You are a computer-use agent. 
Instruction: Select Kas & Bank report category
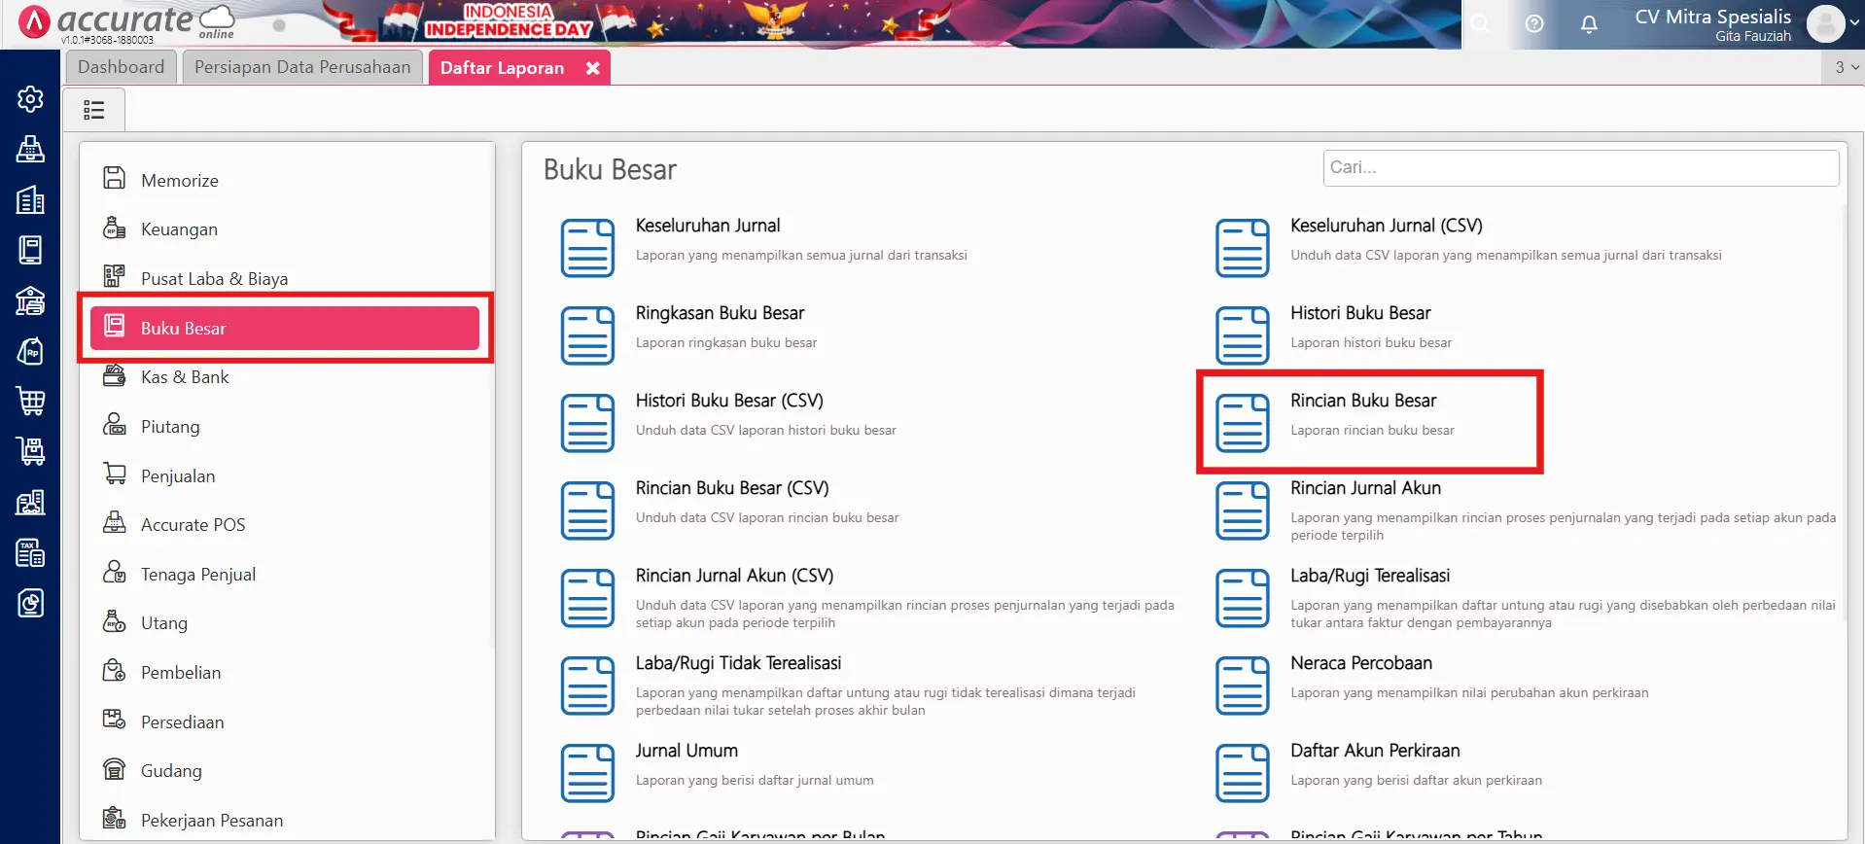pos(185,377)
